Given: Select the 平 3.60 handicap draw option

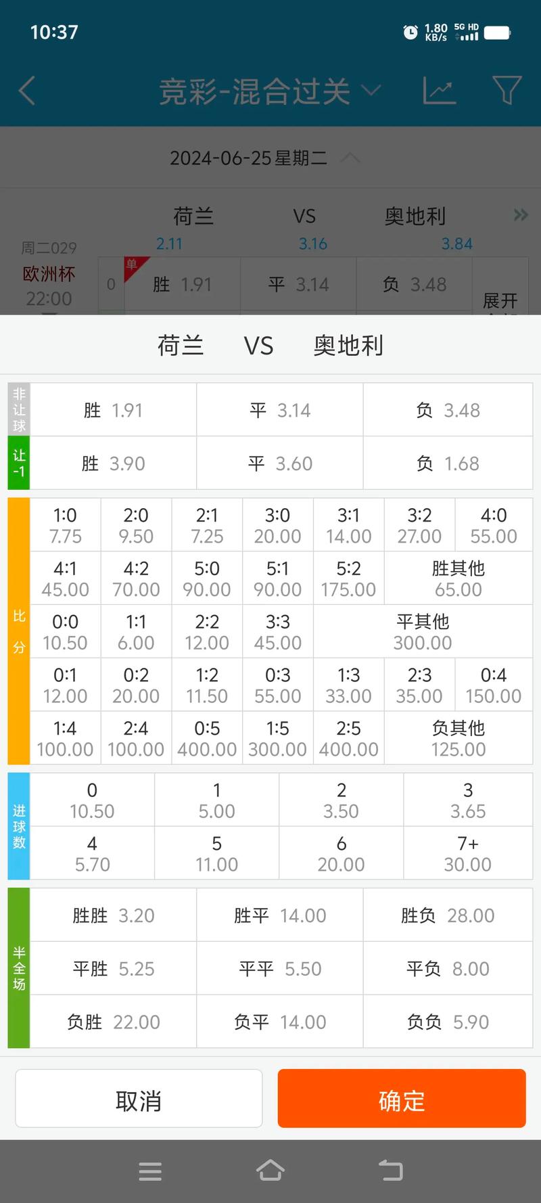Looking at the screenshot, I should (x=279, y=463).
